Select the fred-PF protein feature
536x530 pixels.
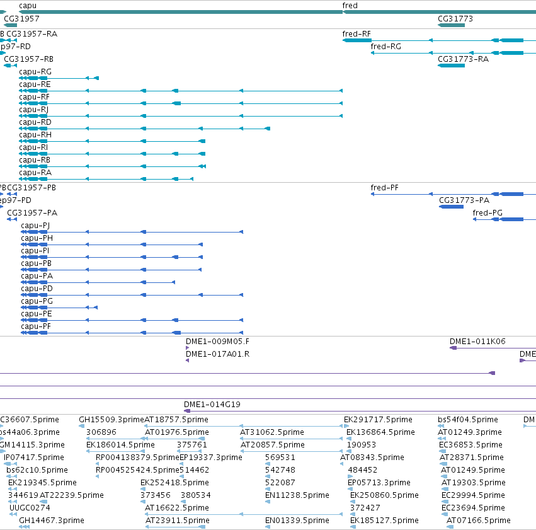coord(453,194)
